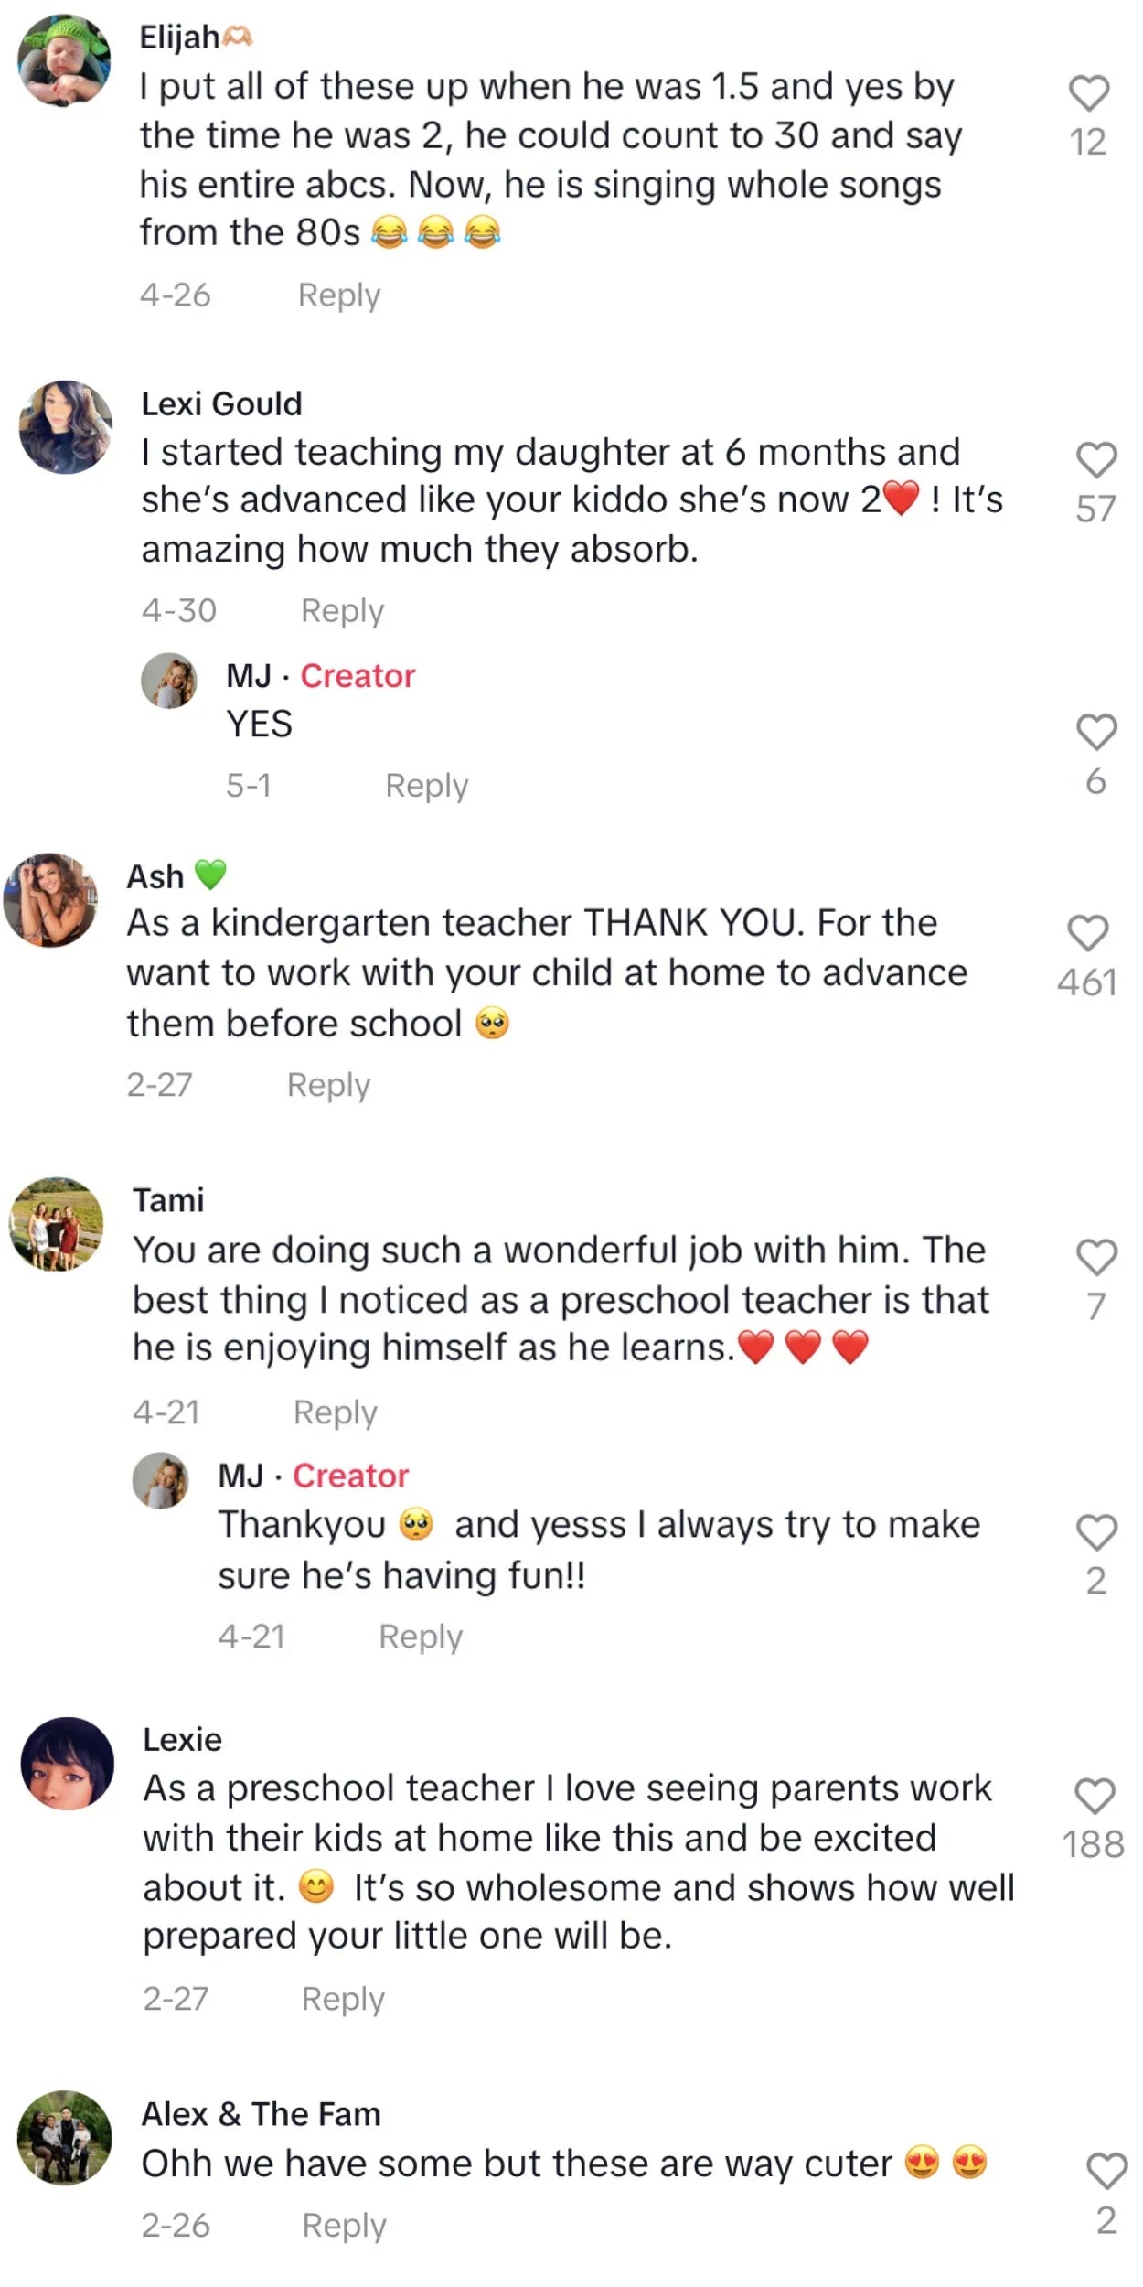Like the Alex & The Fam comment

[x=1106, y=2171]
